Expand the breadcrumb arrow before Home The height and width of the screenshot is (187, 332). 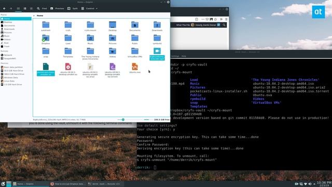pyautogui.click(x=34, y=16)
